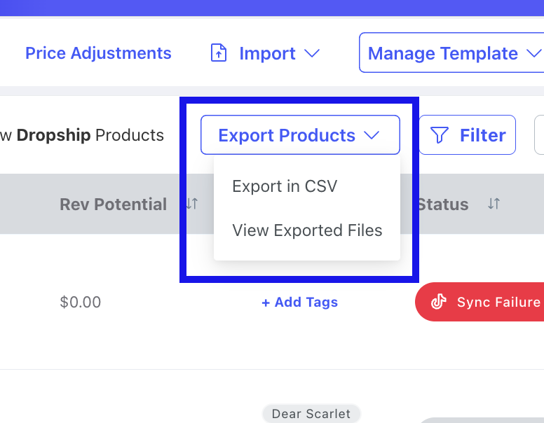Sort by Rev Potential arrows icon
This screenshot has width=544, height=423.
[191, 204]
